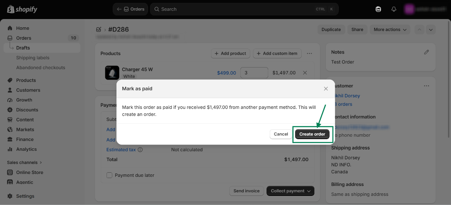Expand the Sales channels section
The height and width of the screenshot is (205, 451).
pos(24,162)
